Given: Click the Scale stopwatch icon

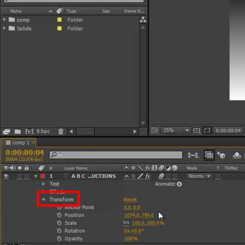Looking at the screenshot, I should pos(59,223).
